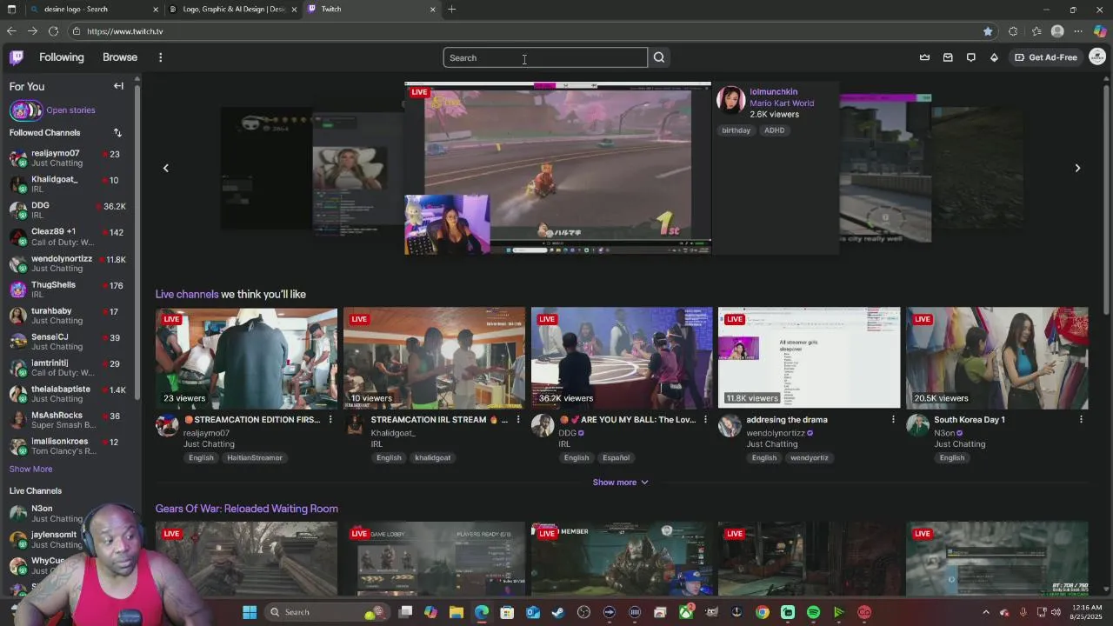Expand live channels with Show more
Screen dimensions: 1113x626
pos(621,483)
